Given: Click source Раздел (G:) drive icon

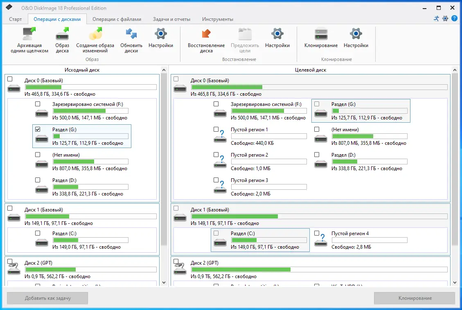Looking at the screenshot, I should (x=42, y=139).
